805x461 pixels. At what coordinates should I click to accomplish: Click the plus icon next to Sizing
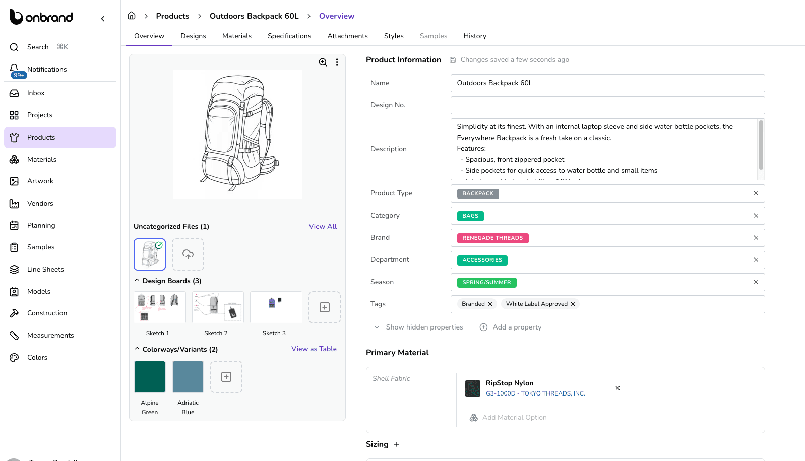396,444
